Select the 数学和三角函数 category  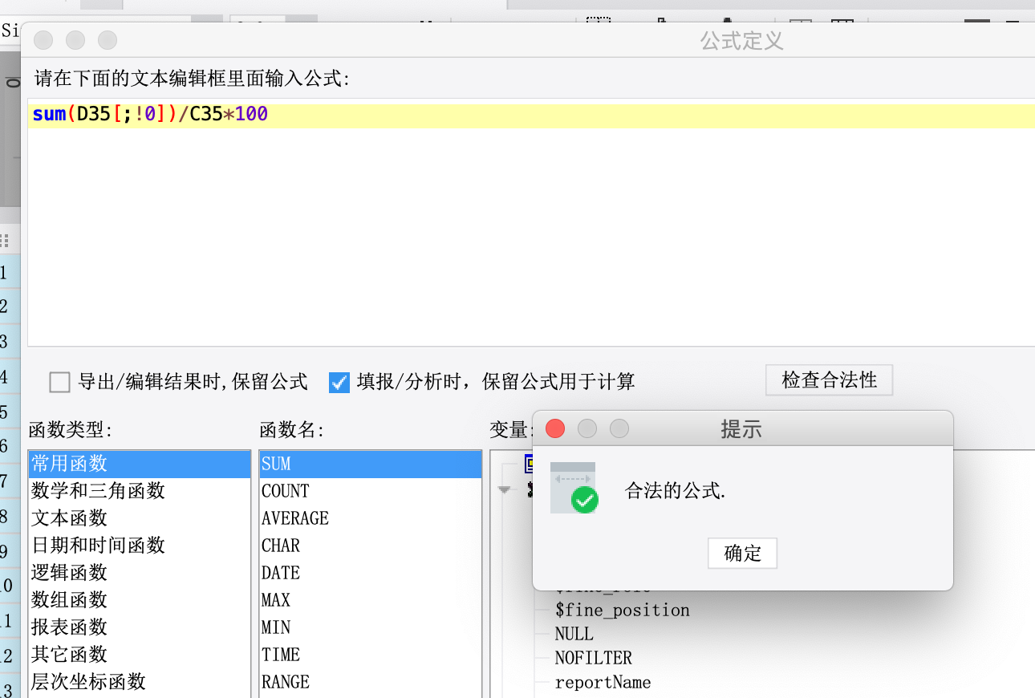click(x=140, y=491)
